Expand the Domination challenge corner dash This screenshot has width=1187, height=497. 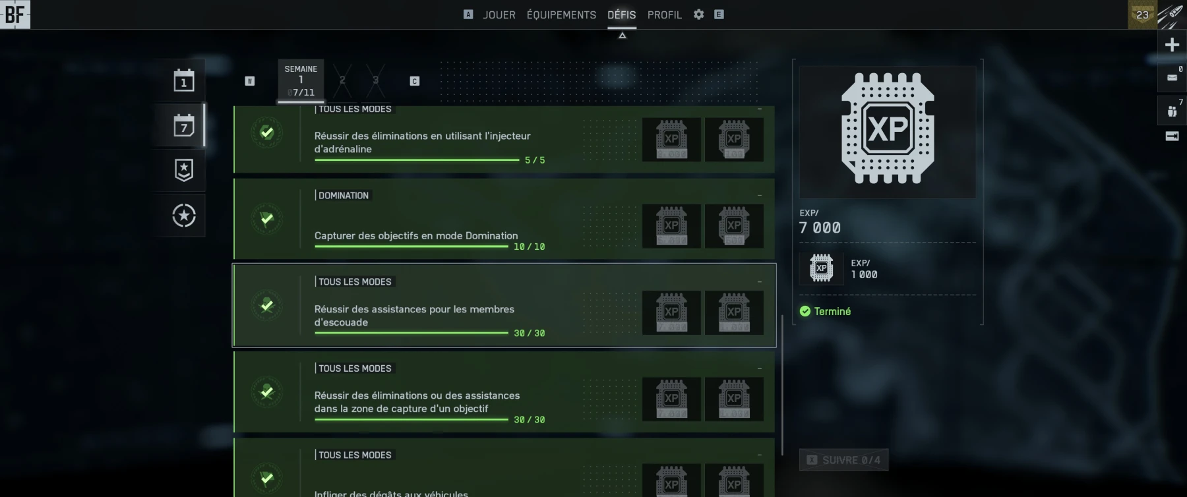click(x=760, y=196)
